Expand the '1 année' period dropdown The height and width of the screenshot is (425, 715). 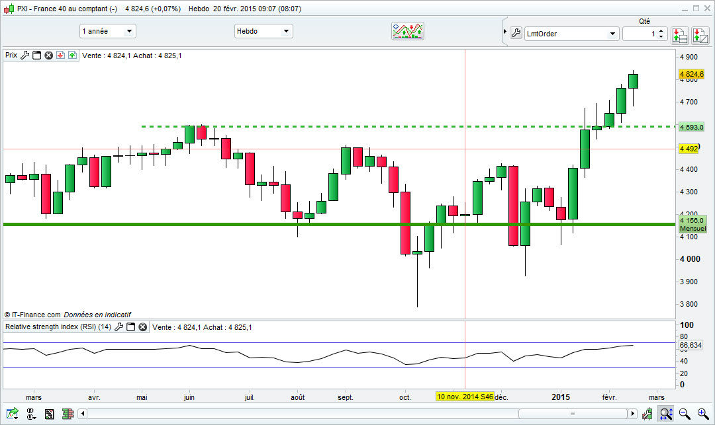[108, 31]
